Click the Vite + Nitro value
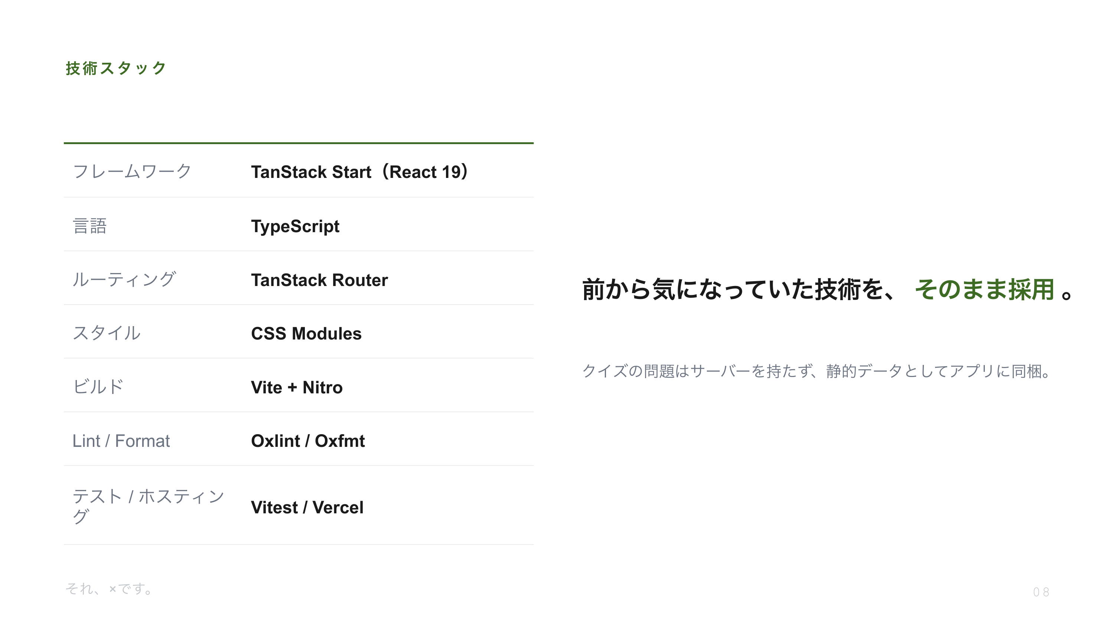This screenshot has height=627, width=1114. coord(297,387)
